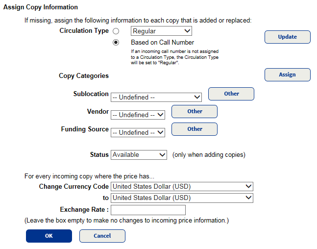The image size is (317, 249).
Task: Expand the 'to' currency dropdown
Action: tap(182, 198)
